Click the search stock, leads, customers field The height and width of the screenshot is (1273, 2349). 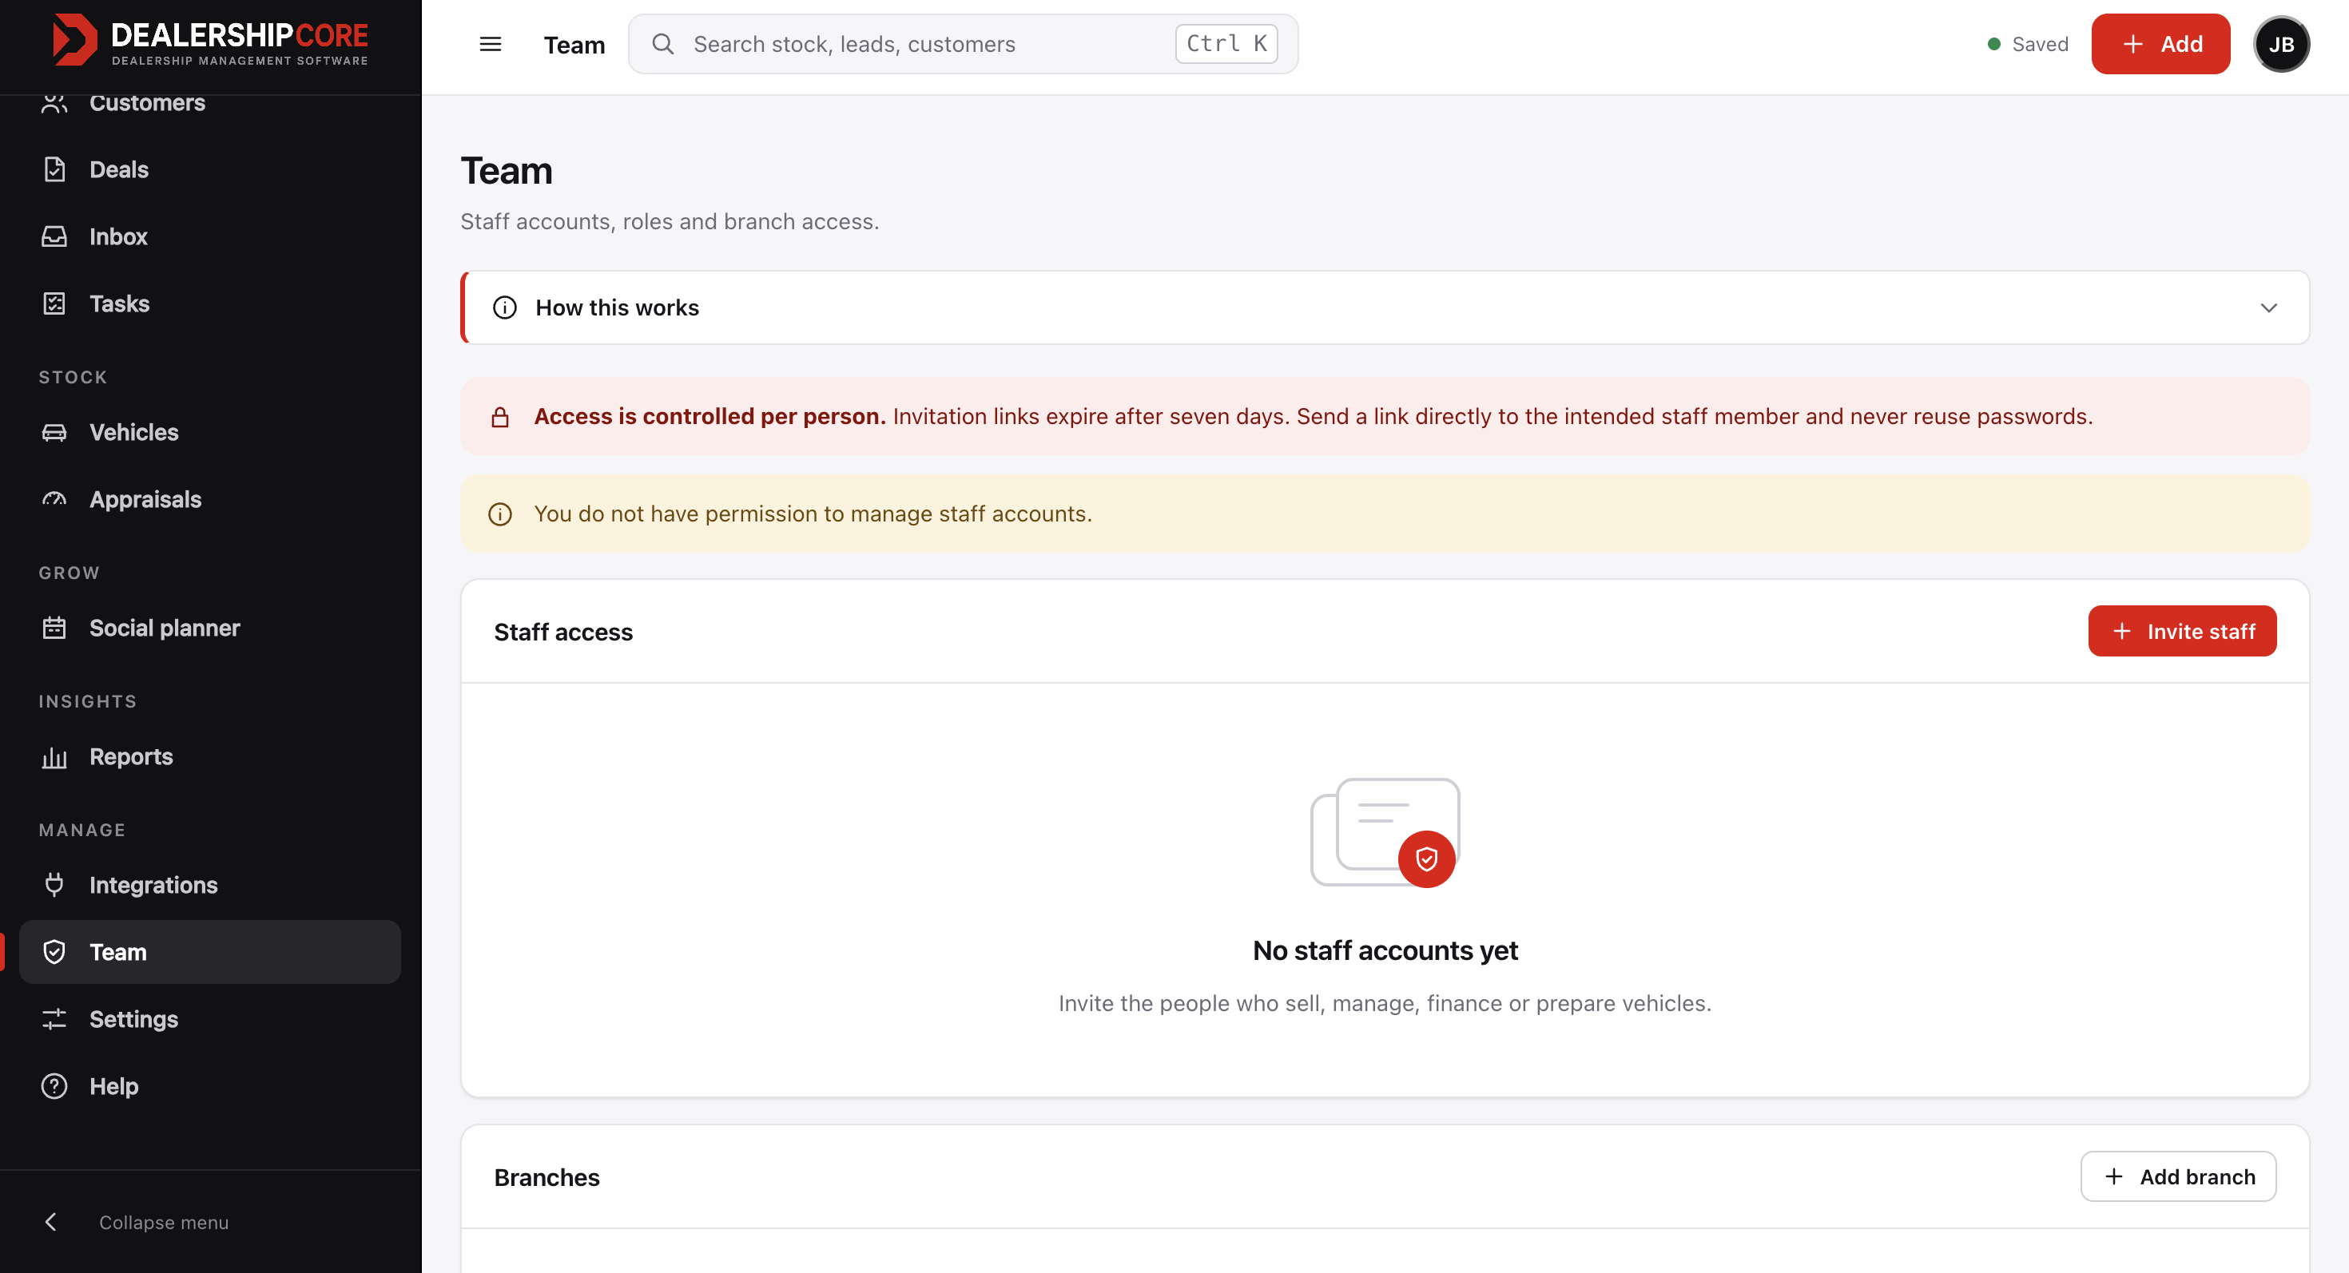pos(963,44)
